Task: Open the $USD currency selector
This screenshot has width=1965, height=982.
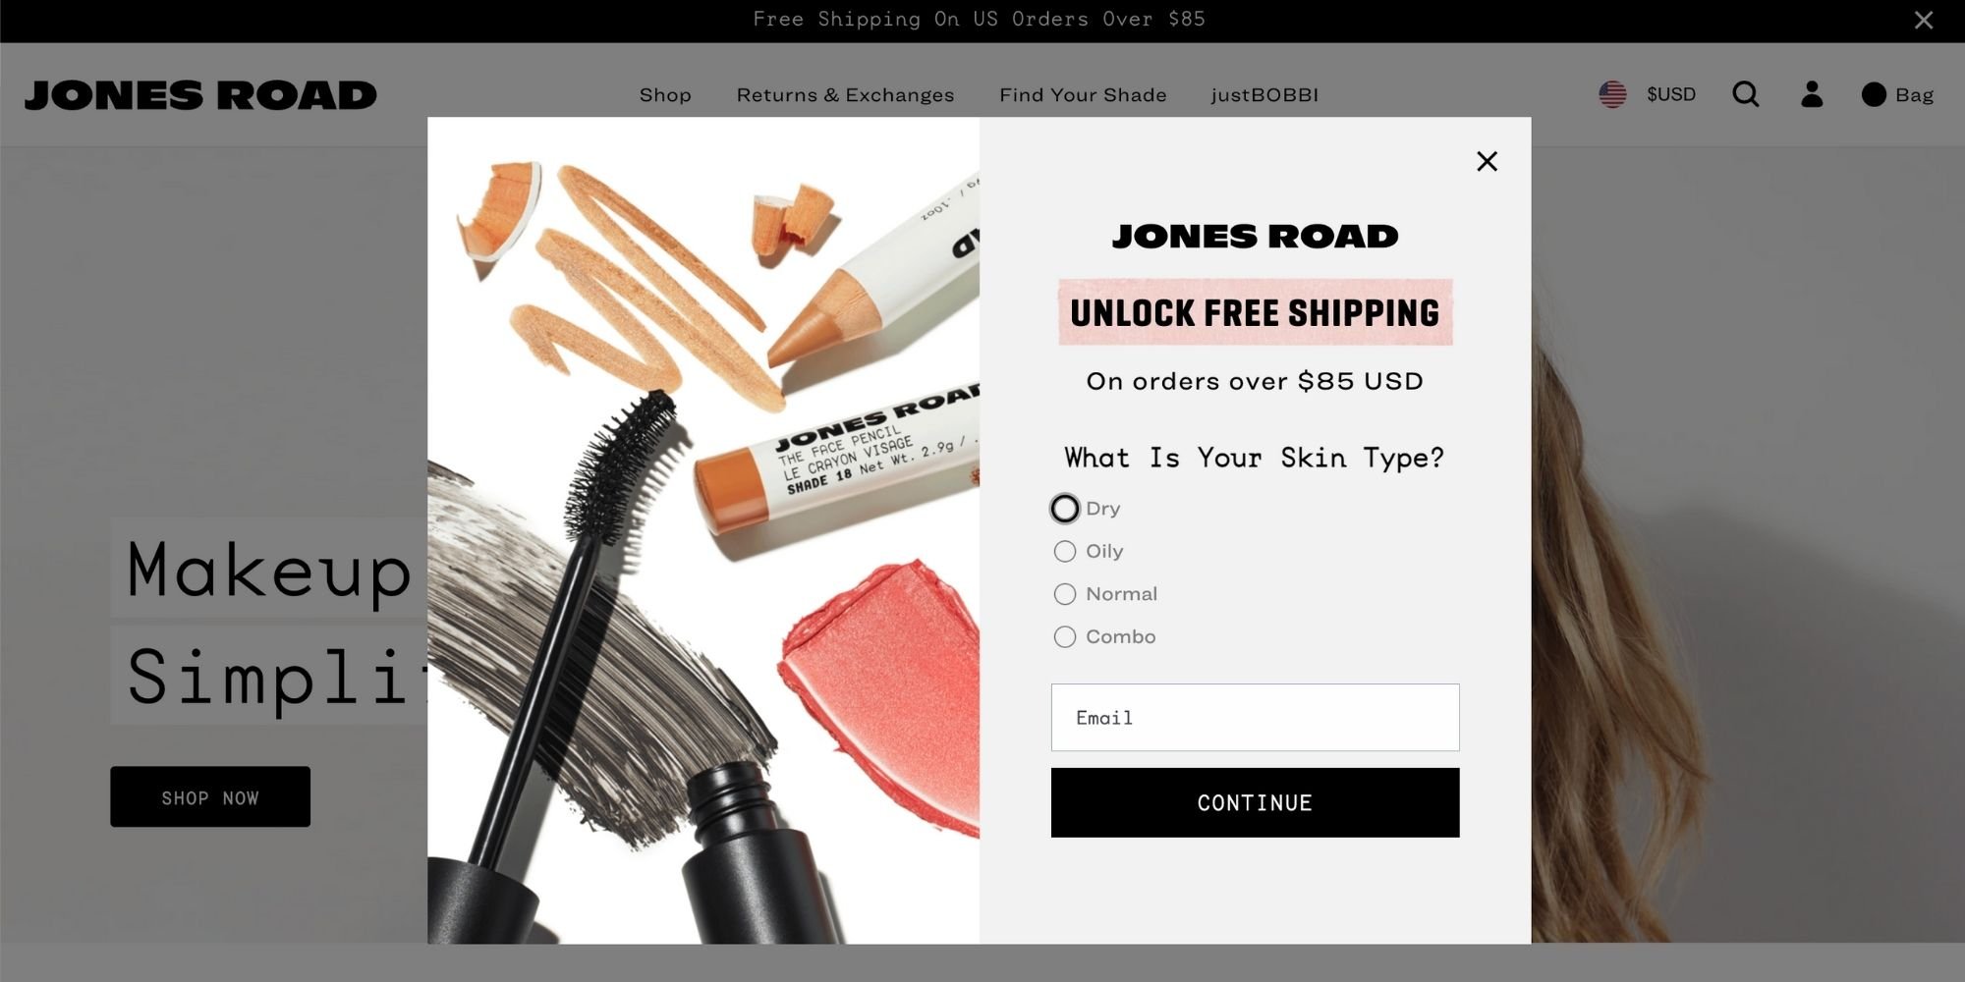Action: (1671, 94)
